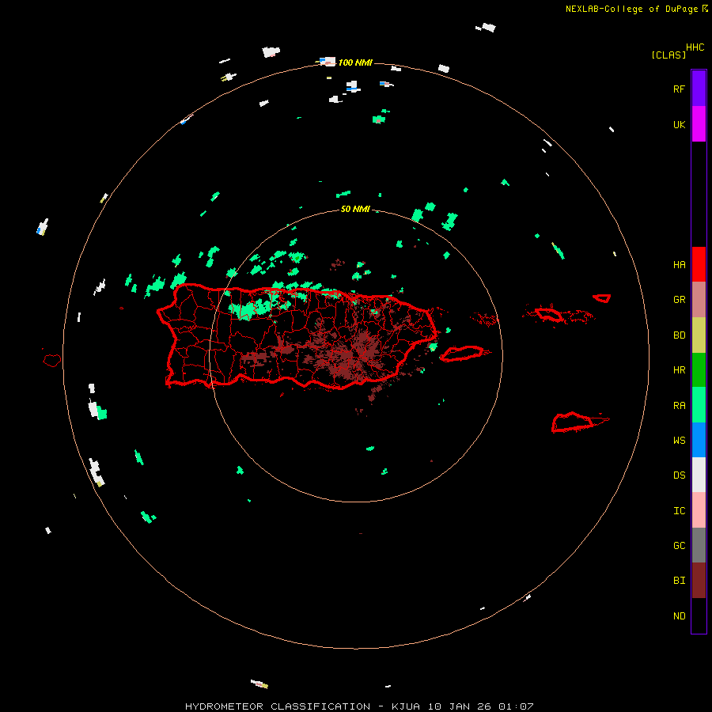Image resolution: width=712 pixels, height=712 pixels.
Task: Select the GR legend color block
Action: 699,300
